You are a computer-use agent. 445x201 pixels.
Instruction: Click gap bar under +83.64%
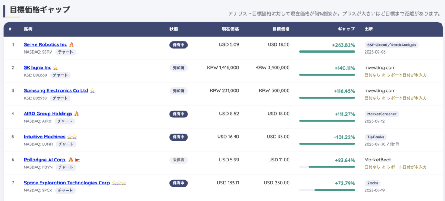click(327, 167)
